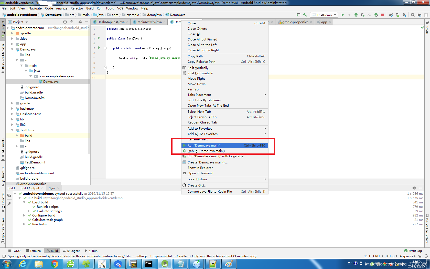Expand Run tasks node in Build output
Viewport: 430px width, 269px height.
(24, 224)
